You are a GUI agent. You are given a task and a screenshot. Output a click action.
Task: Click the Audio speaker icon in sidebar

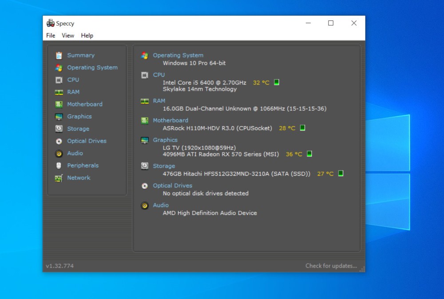click(59, 153)
